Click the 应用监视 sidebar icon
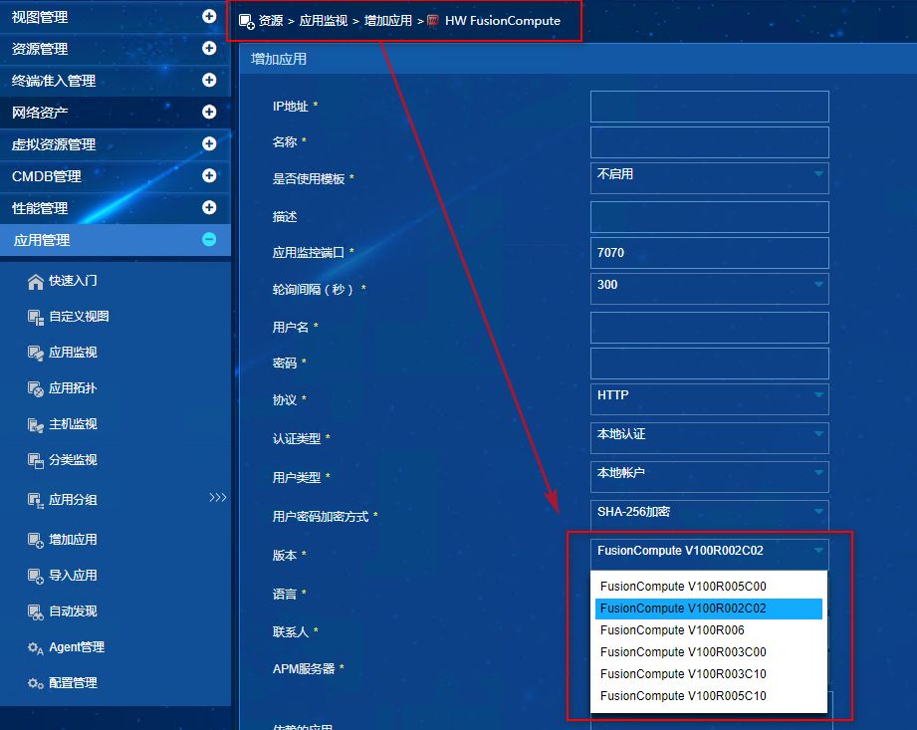 coord(35,353)
